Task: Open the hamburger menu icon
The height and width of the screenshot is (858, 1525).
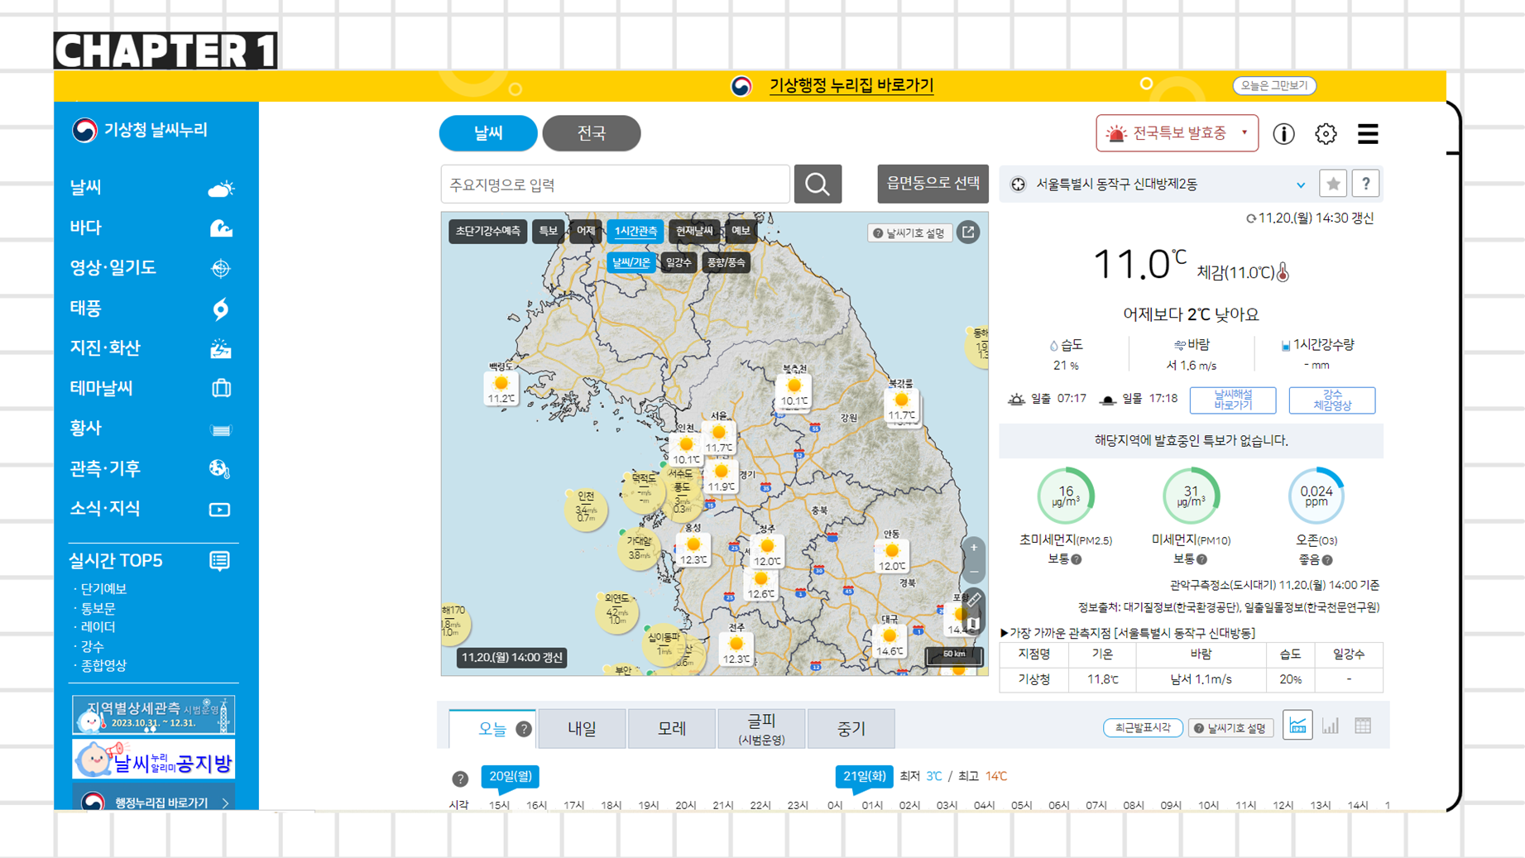Action: pos(1368,133)
